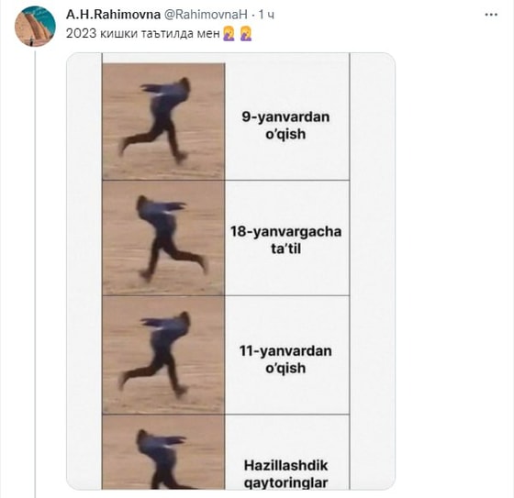
Task: Click the blank right margin of the meme image
Action: [x=373, y=271]
